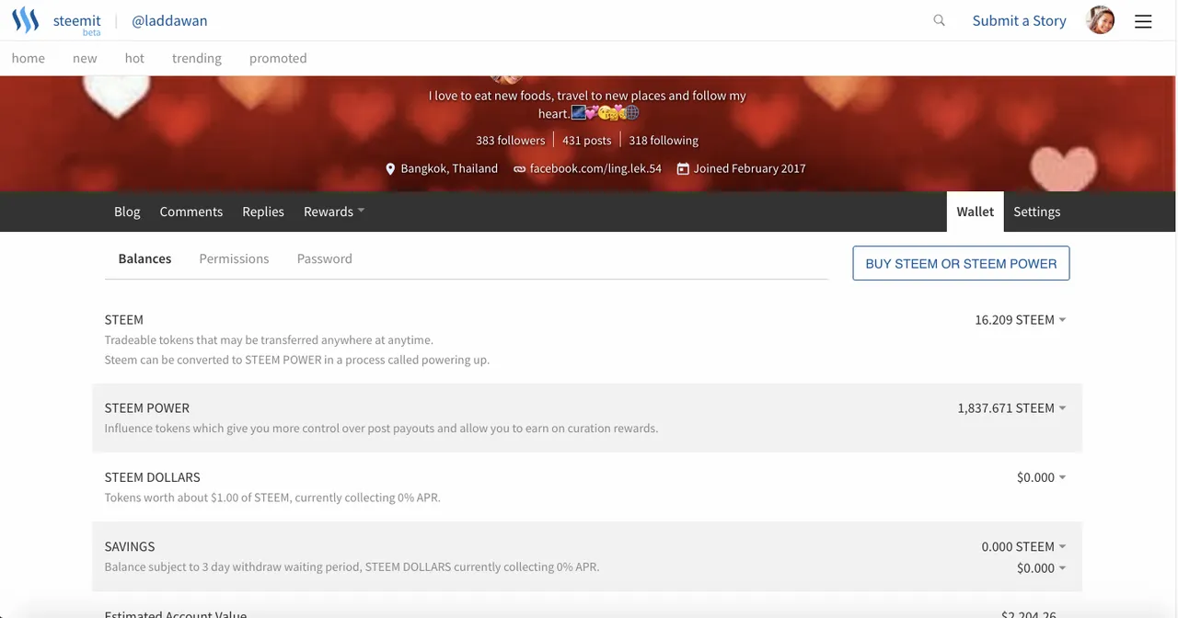Open the promoted posts feed
The width and height of the screenshot is (1178, 618).
click(278, 58)
